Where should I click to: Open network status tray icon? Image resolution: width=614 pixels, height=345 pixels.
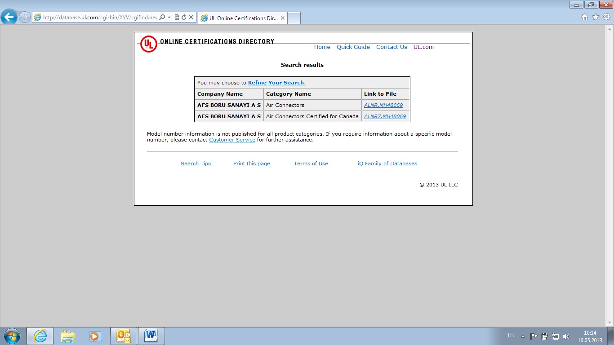pyautogui.click(x=556, y=336)
